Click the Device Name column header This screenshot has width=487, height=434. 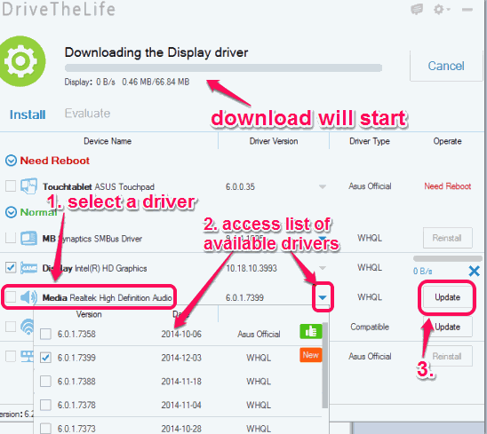(x=108, y=141)
